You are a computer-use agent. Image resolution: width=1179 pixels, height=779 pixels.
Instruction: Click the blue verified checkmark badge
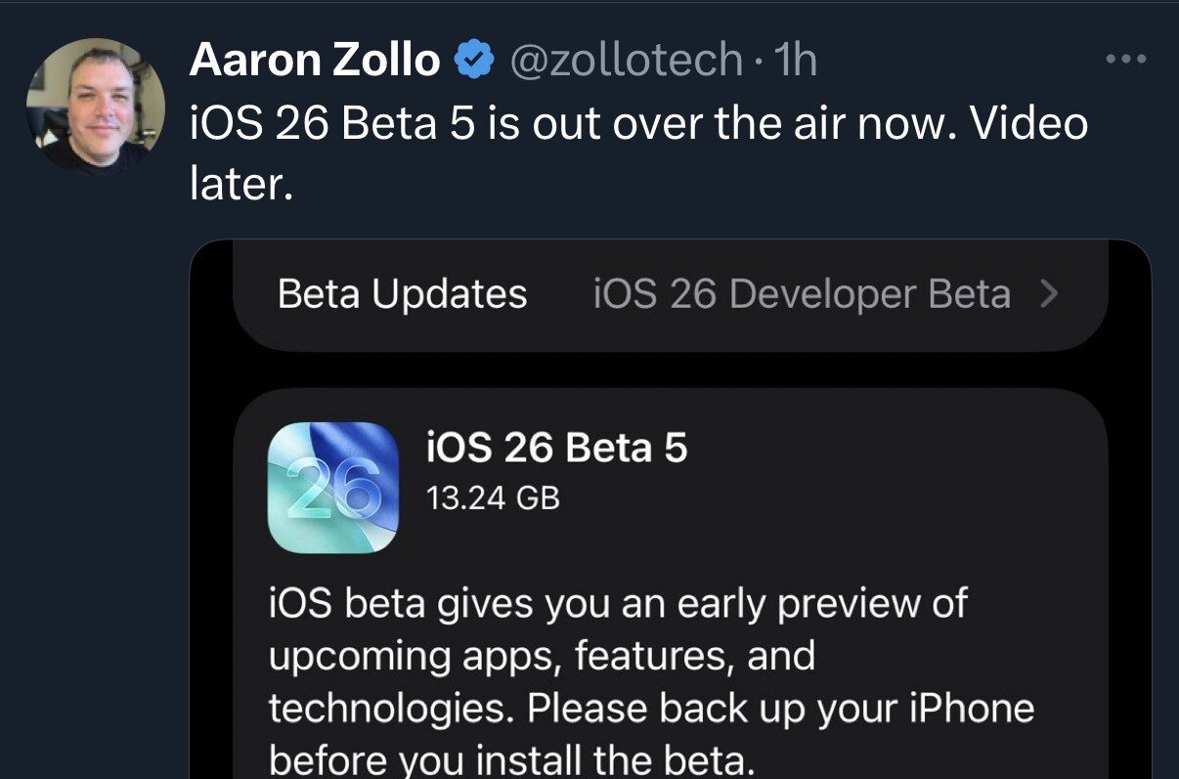474,62
